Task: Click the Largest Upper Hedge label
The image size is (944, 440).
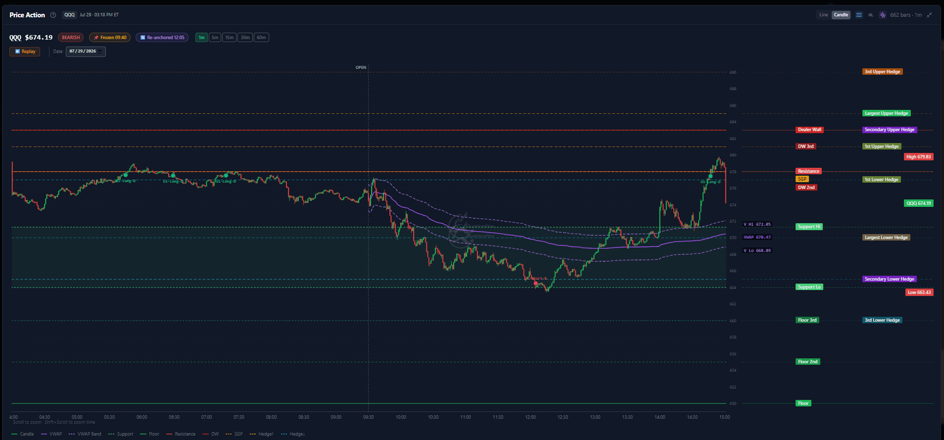Action: (x=886, y=113)
